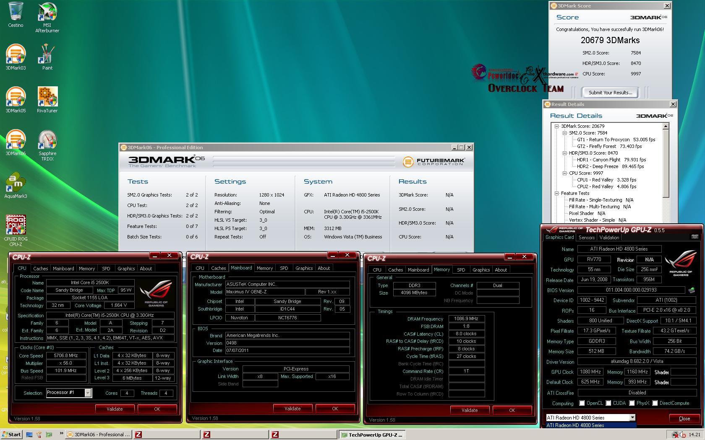Click the Result Details scrollbar up arrow
Image resolution: width=705 pixels, height=440 pixels.
(666, 126)
